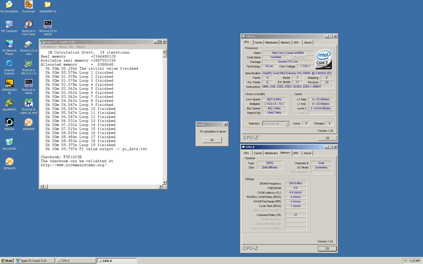Select Shortcut (2) to cpuz icon
423x264 pixels.
click(x=28, y=48)
